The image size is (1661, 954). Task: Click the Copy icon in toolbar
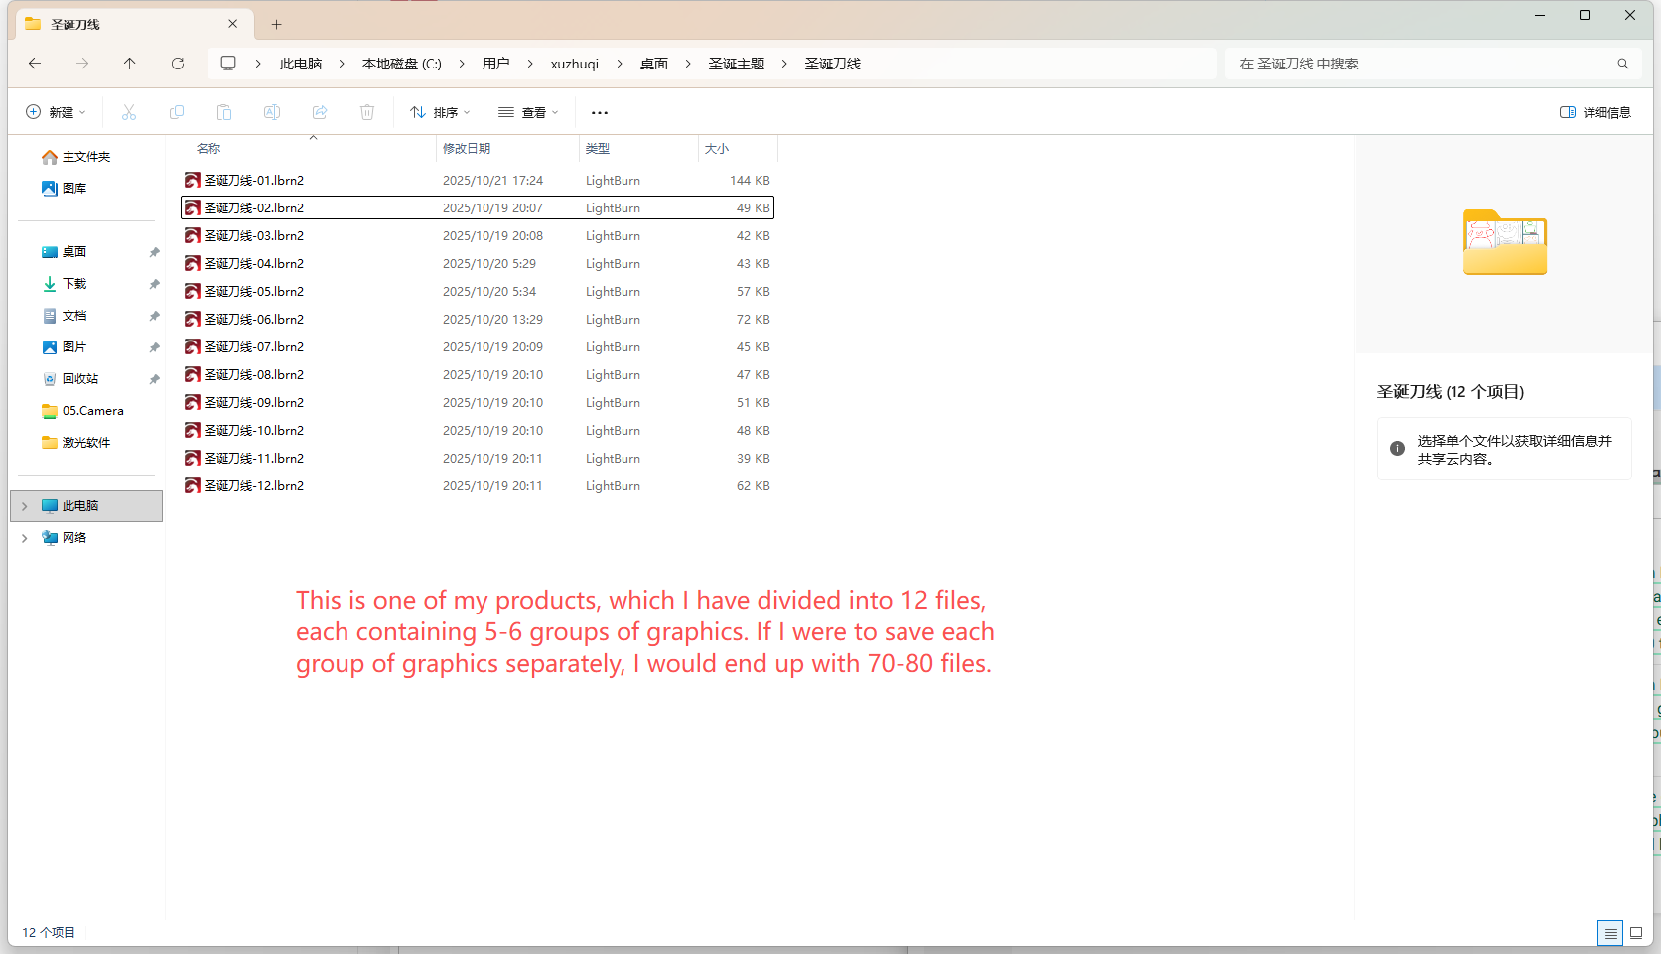[x=177, y=112]
